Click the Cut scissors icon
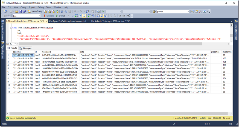 click(62, 11)
